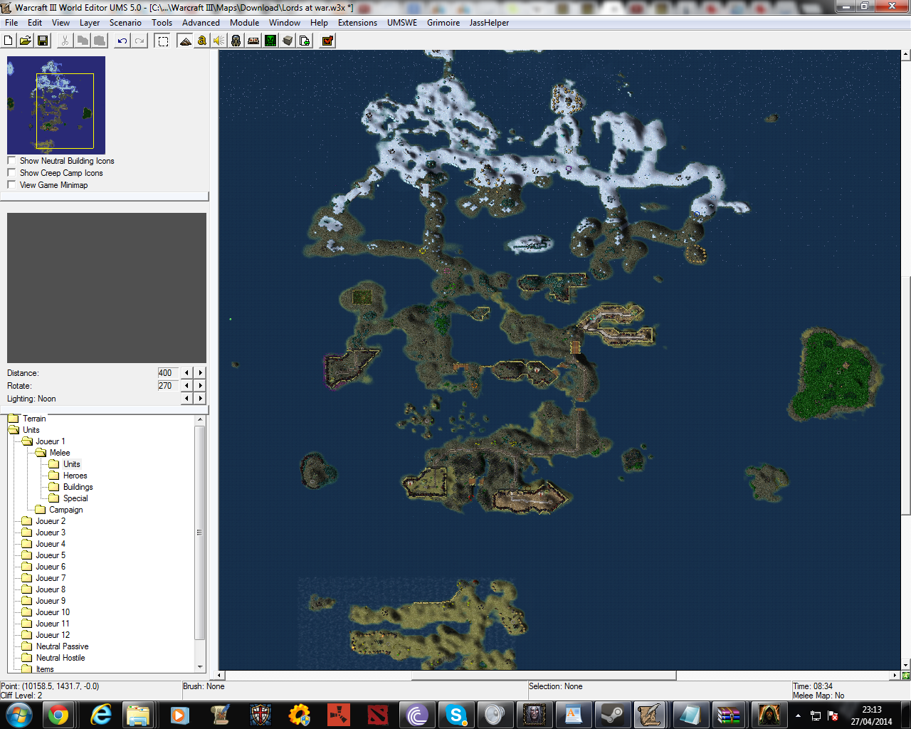Collapse the Melee folder
911x729 pixels.
41,453
